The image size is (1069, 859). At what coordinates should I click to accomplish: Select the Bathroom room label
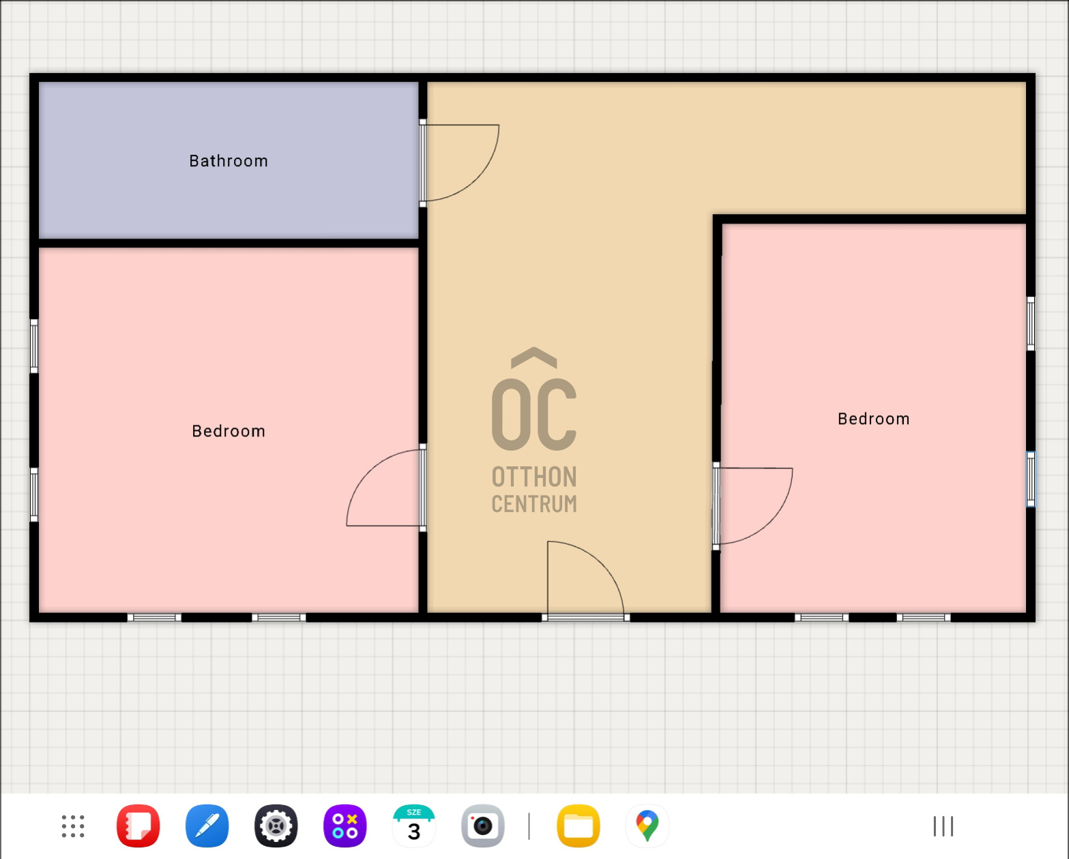[x=228, y=161]
